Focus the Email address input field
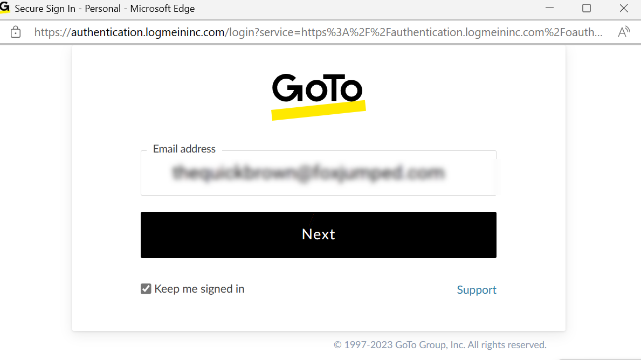 [x=319, y=173]
